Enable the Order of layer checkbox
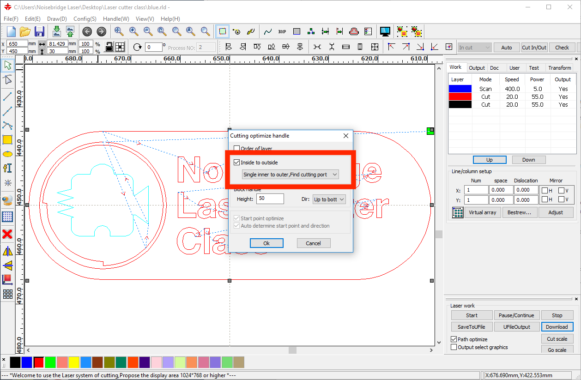 (237, 149)
